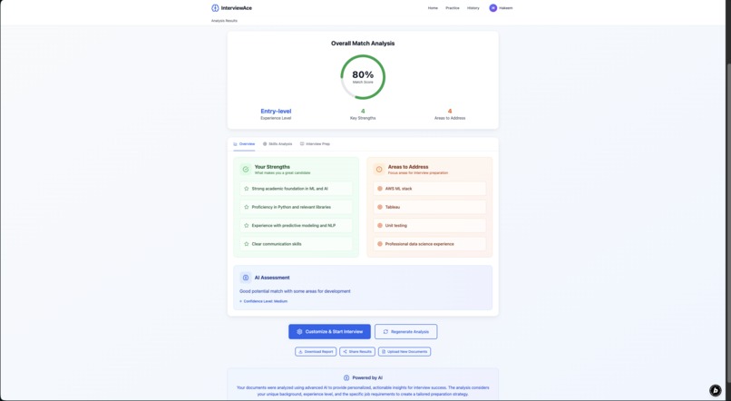Open Hakeem's user avatar
731x401 pixels.
click(492, 8)
